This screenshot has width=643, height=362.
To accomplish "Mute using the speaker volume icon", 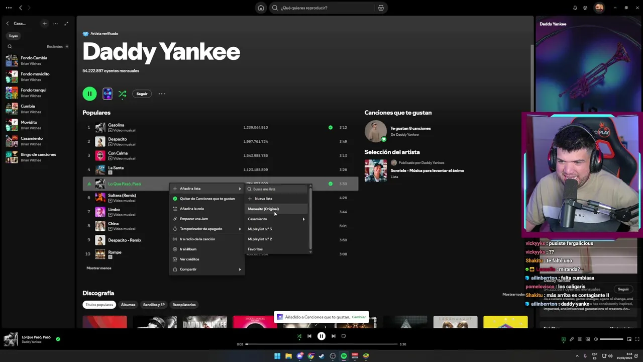I will point(596,339).
